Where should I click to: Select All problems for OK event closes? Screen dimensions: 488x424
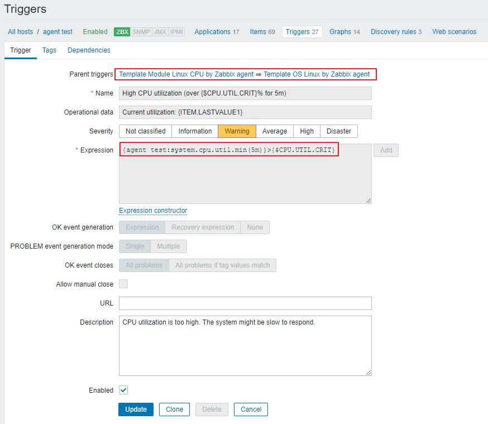click(144, 265)
